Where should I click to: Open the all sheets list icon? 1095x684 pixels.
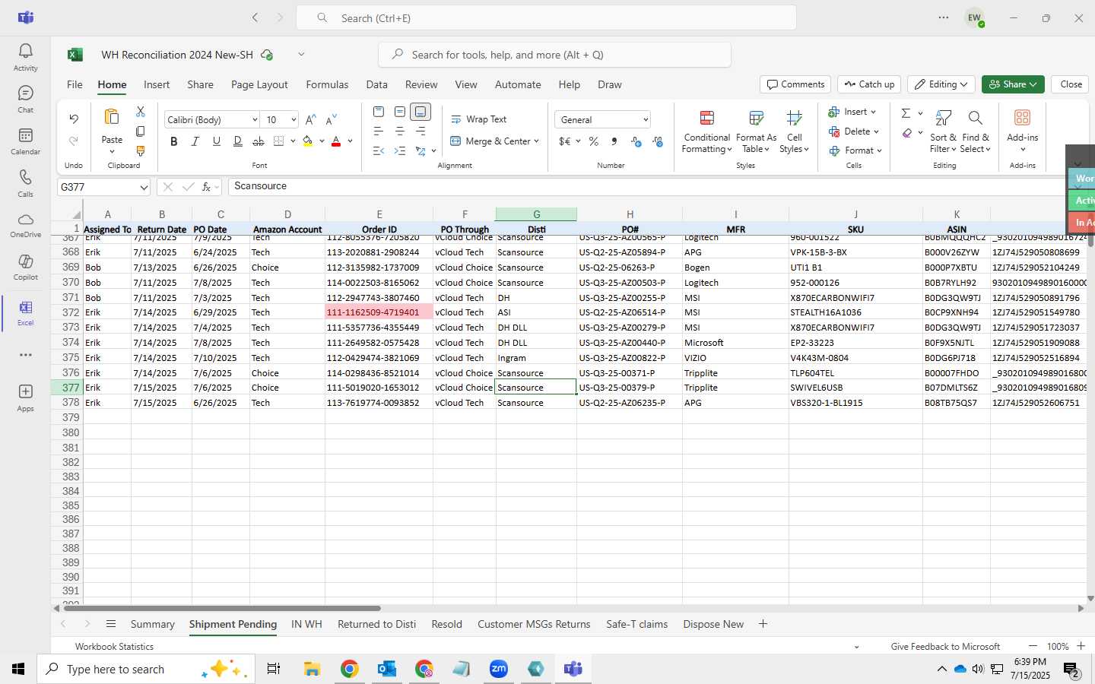(111, 624)
